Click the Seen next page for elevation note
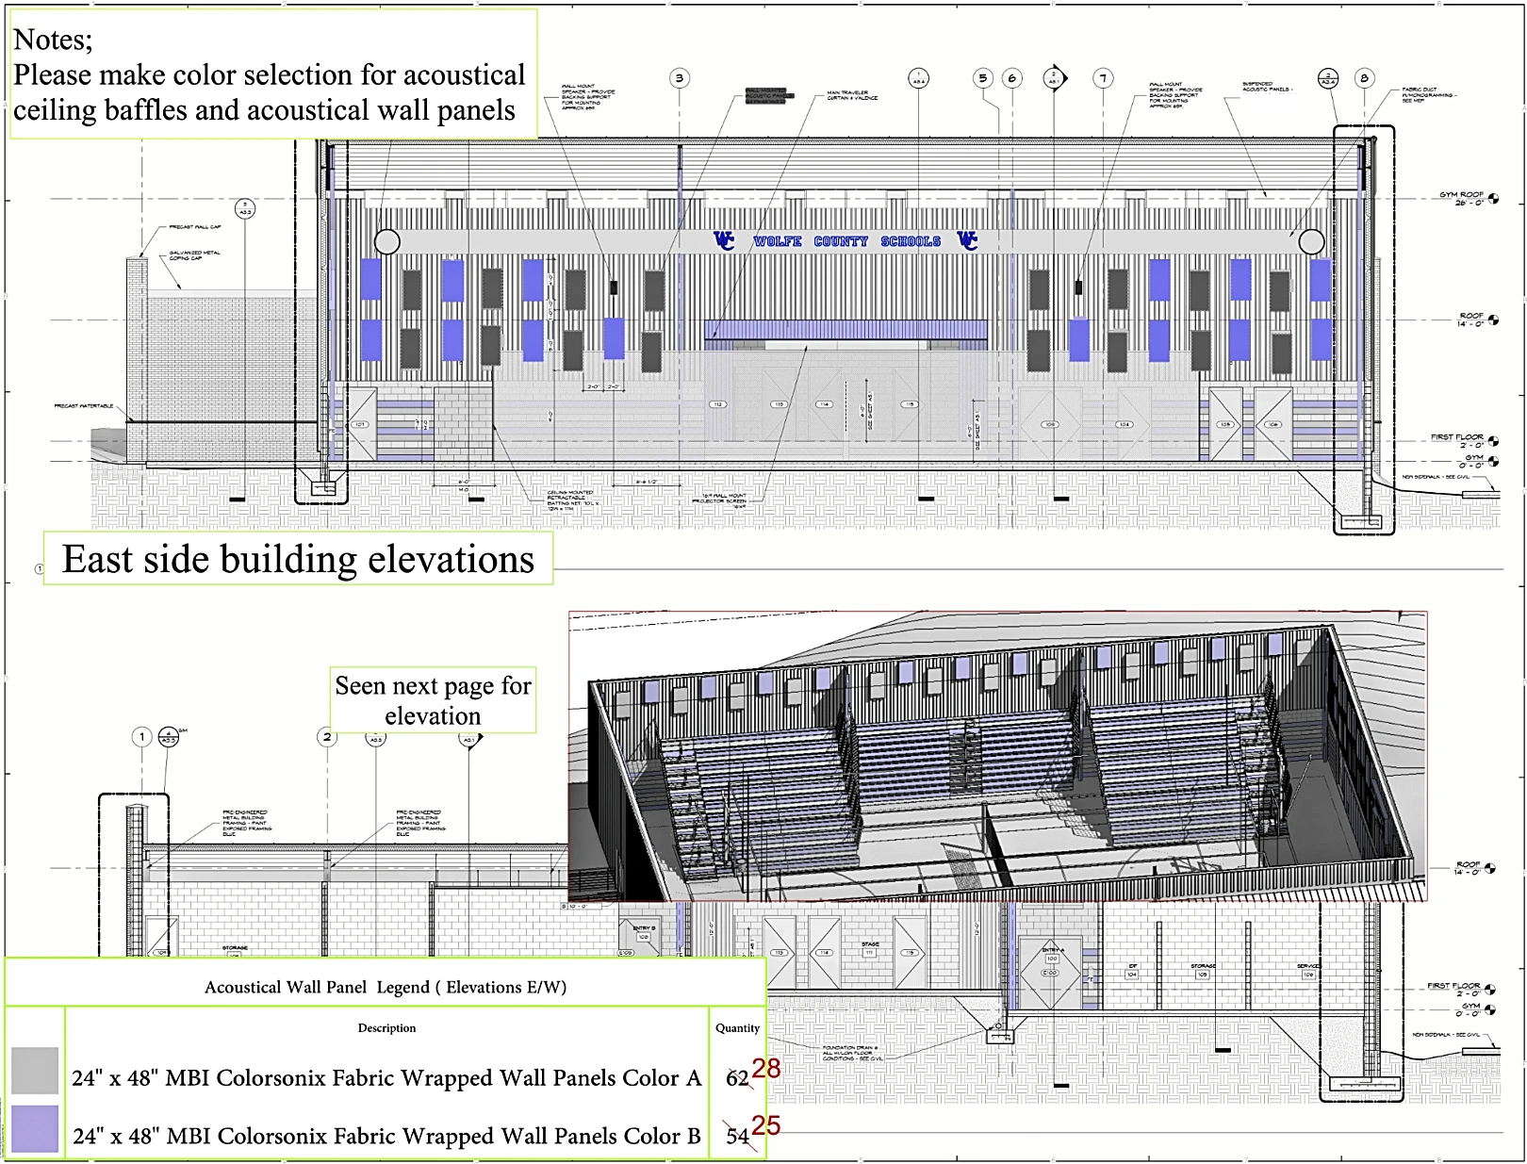Image resolution: width=1527 pixels, height=1164 pixels. 433,699
